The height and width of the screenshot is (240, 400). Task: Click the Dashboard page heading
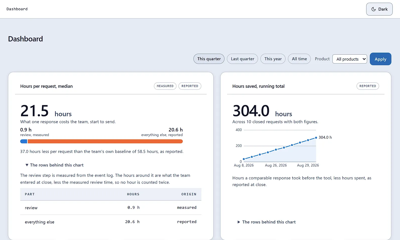[x=25, y=39]
